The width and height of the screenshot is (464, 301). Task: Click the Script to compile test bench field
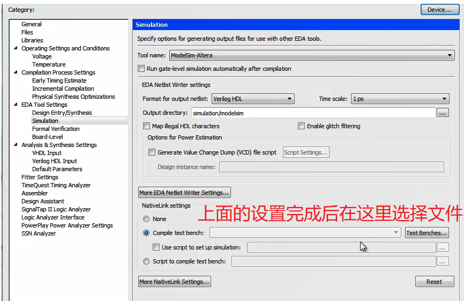click(334, 262)
